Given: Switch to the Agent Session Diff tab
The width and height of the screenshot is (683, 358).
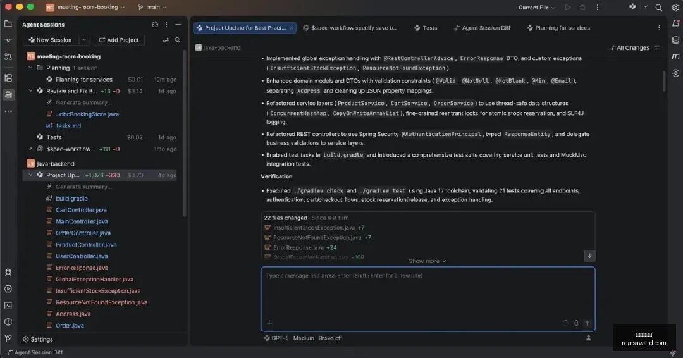Looking at the screenshot, I should (x=482, y=28).
